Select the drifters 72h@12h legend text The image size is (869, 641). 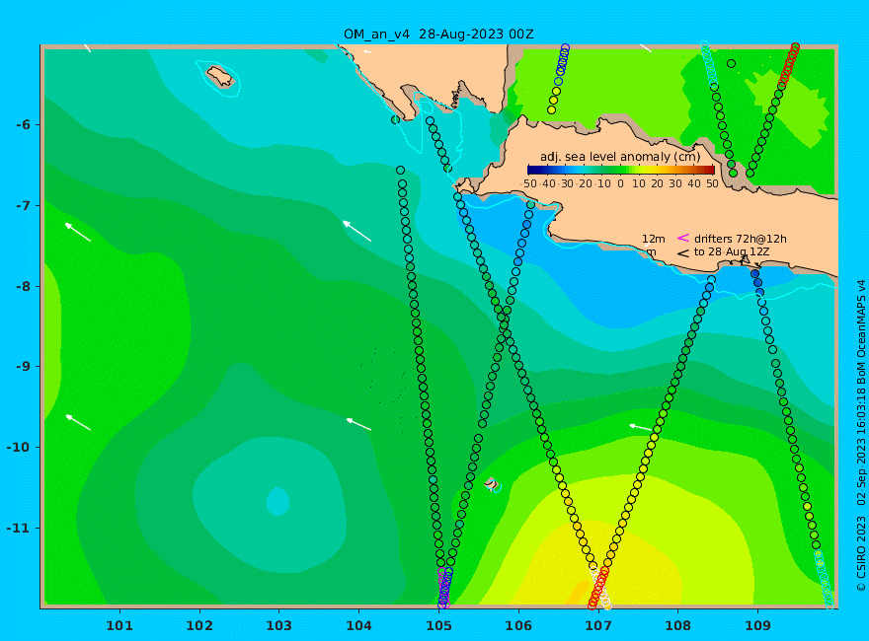click(740, 239)
